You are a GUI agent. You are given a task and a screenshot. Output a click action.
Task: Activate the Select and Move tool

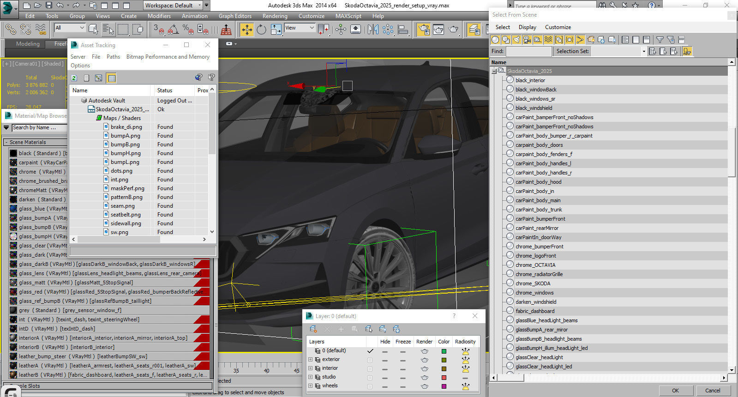coord(247,30)
